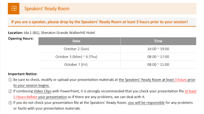This screenshot has width=204, height=114.
Task: Click the Speakers' Ready Room heading
Action: [x=47, y=9]
